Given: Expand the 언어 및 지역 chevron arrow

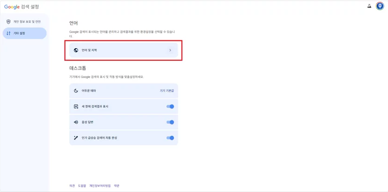Looking at the screenshot, I should [170, 50].
